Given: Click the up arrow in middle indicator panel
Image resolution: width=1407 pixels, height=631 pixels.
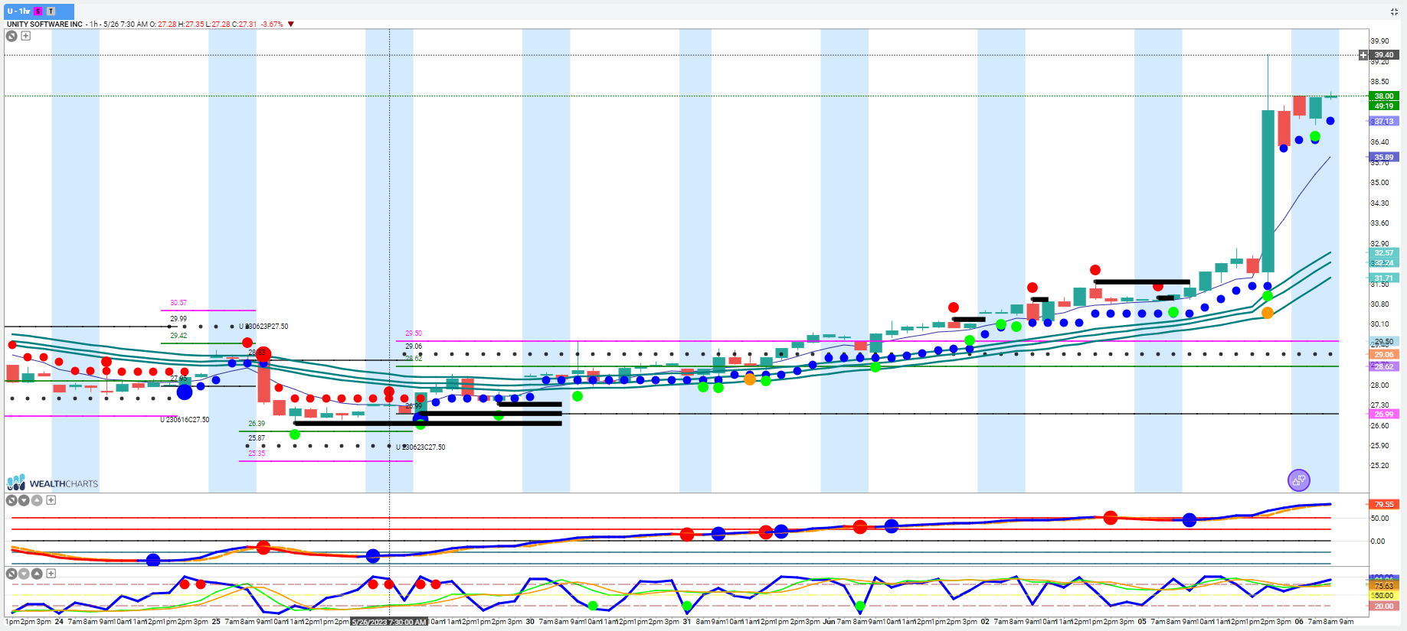Looking at the screenshot, I should coord(36,500).
